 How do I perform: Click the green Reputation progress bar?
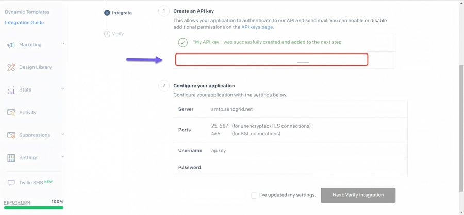coord(34,208)
